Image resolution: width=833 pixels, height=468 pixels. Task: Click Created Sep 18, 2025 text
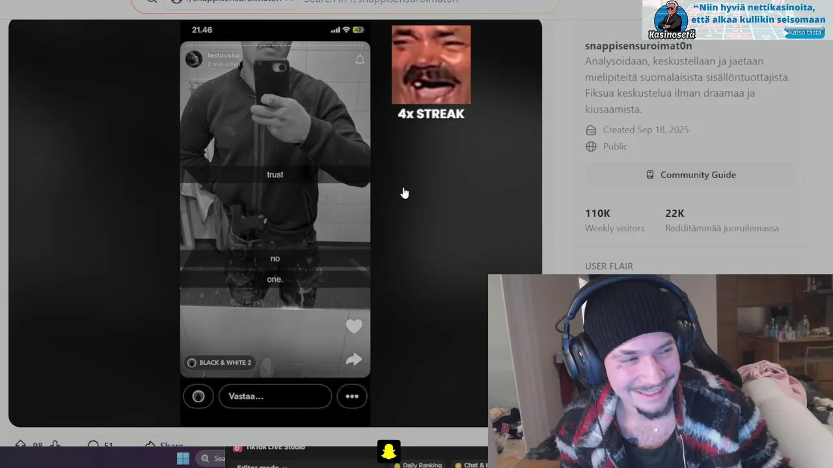click(x=646, y=130)
